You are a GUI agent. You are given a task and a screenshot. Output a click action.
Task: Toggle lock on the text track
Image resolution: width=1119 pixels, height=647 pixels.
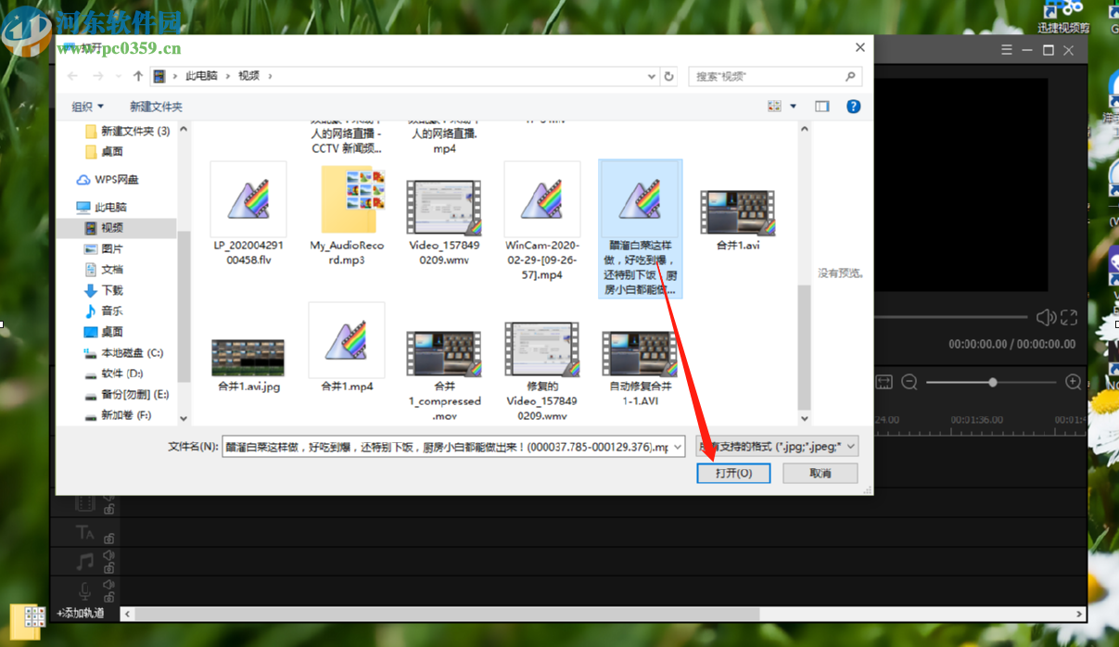[x=109, y=538]
